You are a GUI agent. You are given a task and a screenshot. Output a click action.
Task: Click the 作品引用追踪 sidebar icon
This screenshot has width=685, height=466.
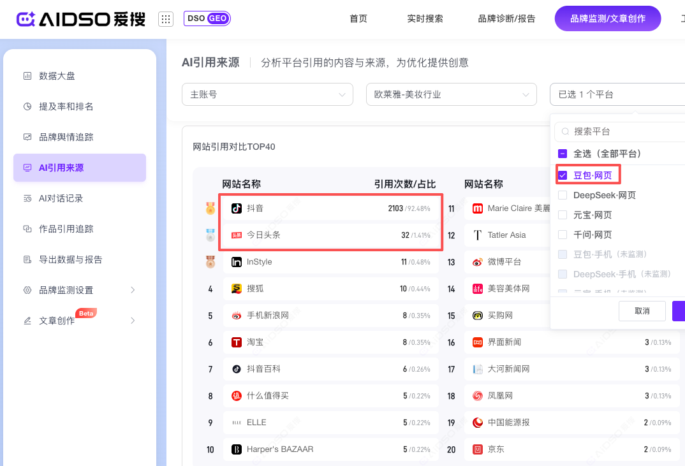pyautogui.click(x=27, y=229)
